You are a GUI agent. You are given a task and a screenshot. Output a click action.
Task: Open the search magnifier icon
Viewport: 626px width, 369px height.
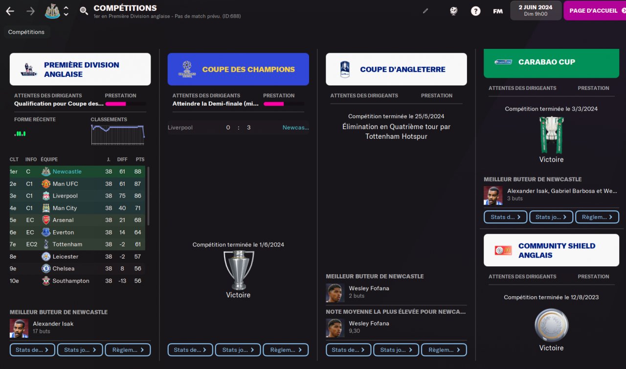tap(84, 11)
